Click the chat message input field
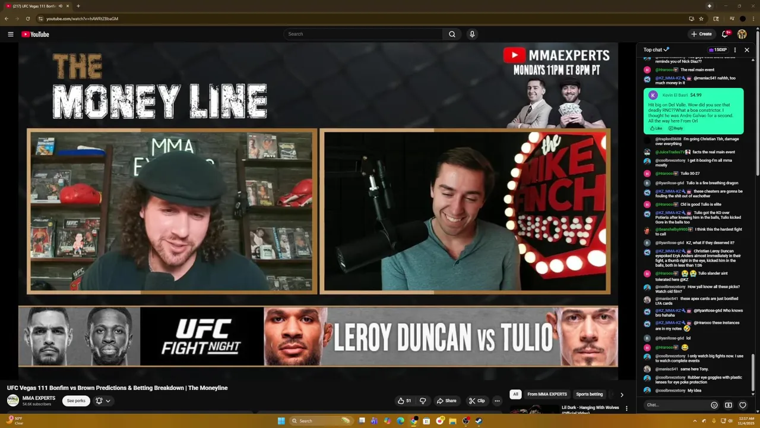 coord(676,405)
